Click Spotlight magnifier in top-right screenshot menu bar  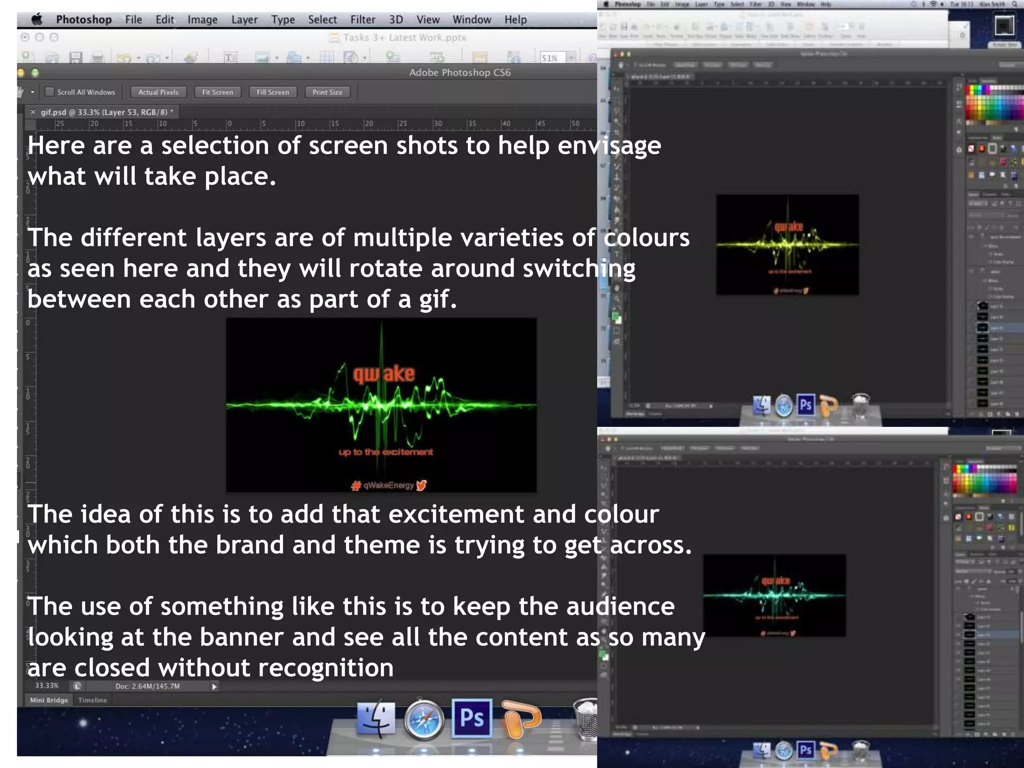click(1014, 4)
